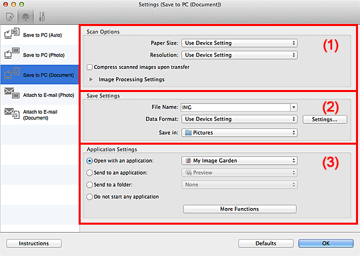Click the Attach to E-mail (Document) icon

coord(12,113)
